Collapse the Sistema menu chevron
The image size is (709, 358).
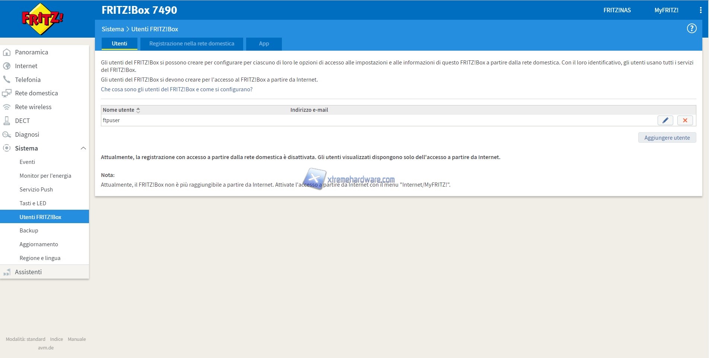83,148
